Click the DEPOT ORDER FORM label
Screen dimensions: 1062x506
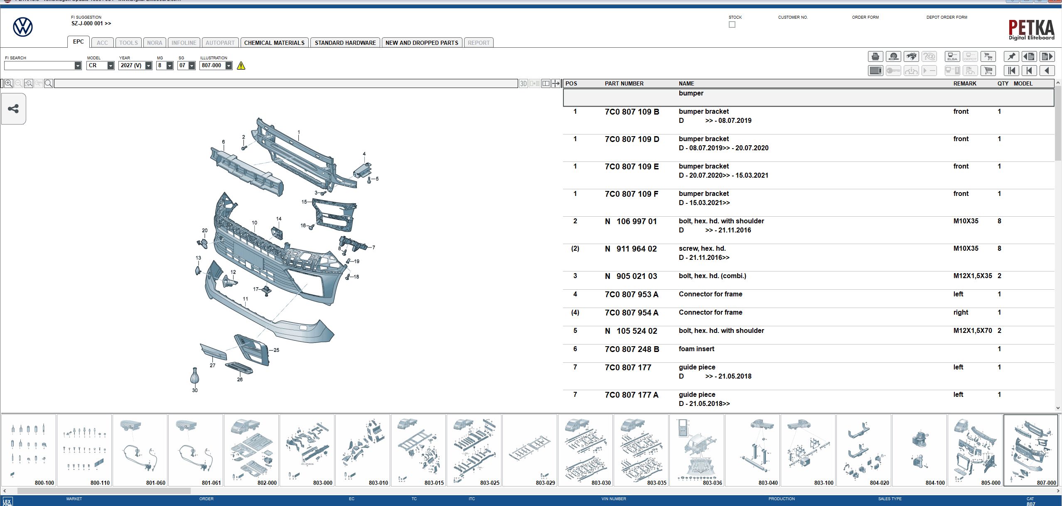[x=946, y=17]
